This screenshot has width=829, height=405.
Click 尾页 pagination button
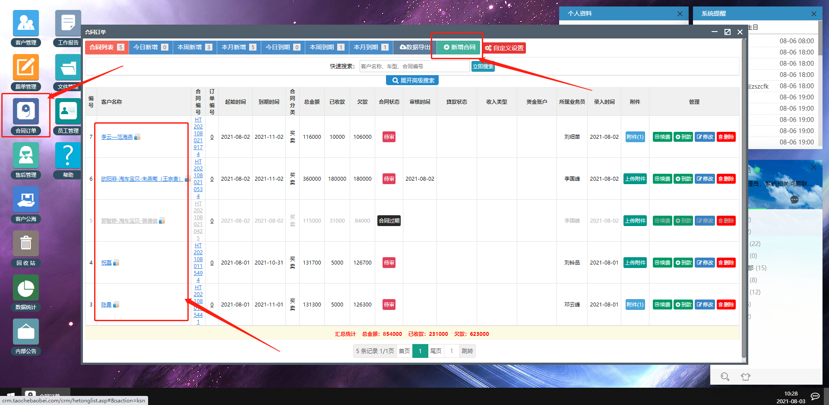436,351
